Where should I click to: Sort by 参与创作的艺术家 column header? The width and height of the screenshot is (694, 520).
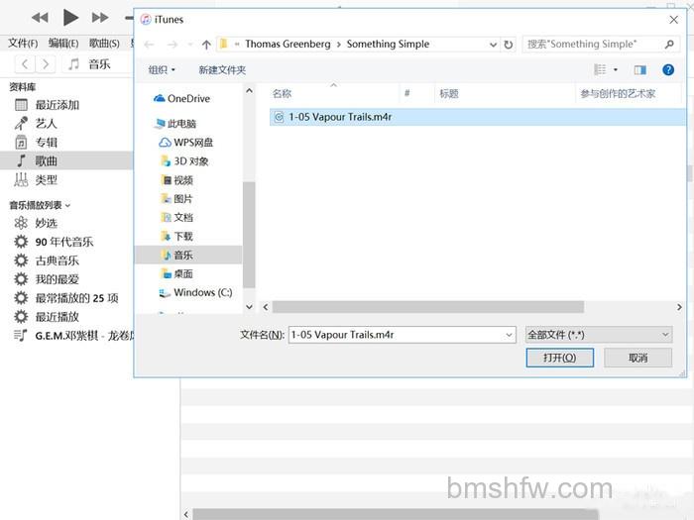(x=628, y=94)
